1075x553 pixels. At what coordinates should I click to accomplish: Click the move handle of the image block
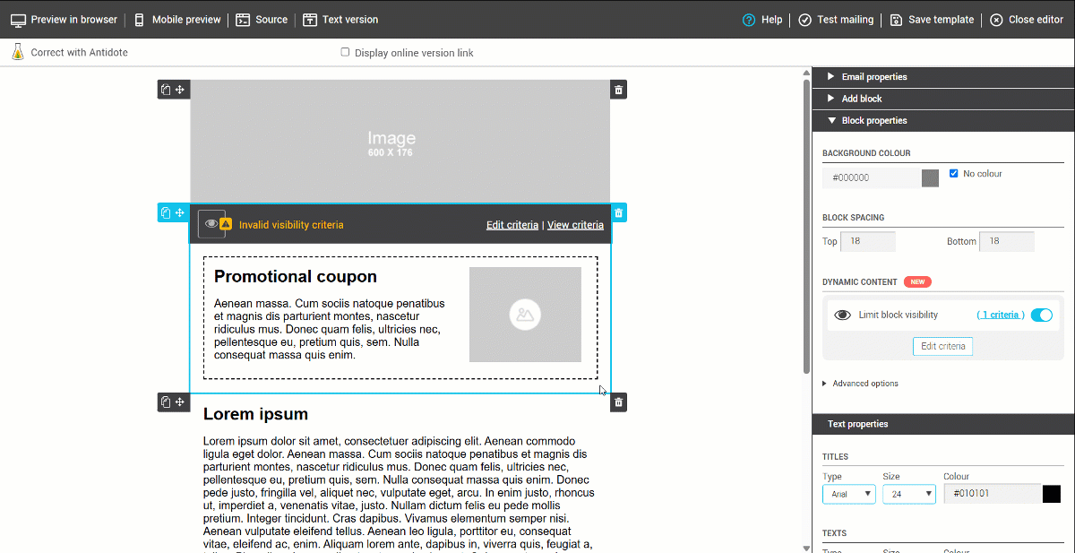(180, 90)
